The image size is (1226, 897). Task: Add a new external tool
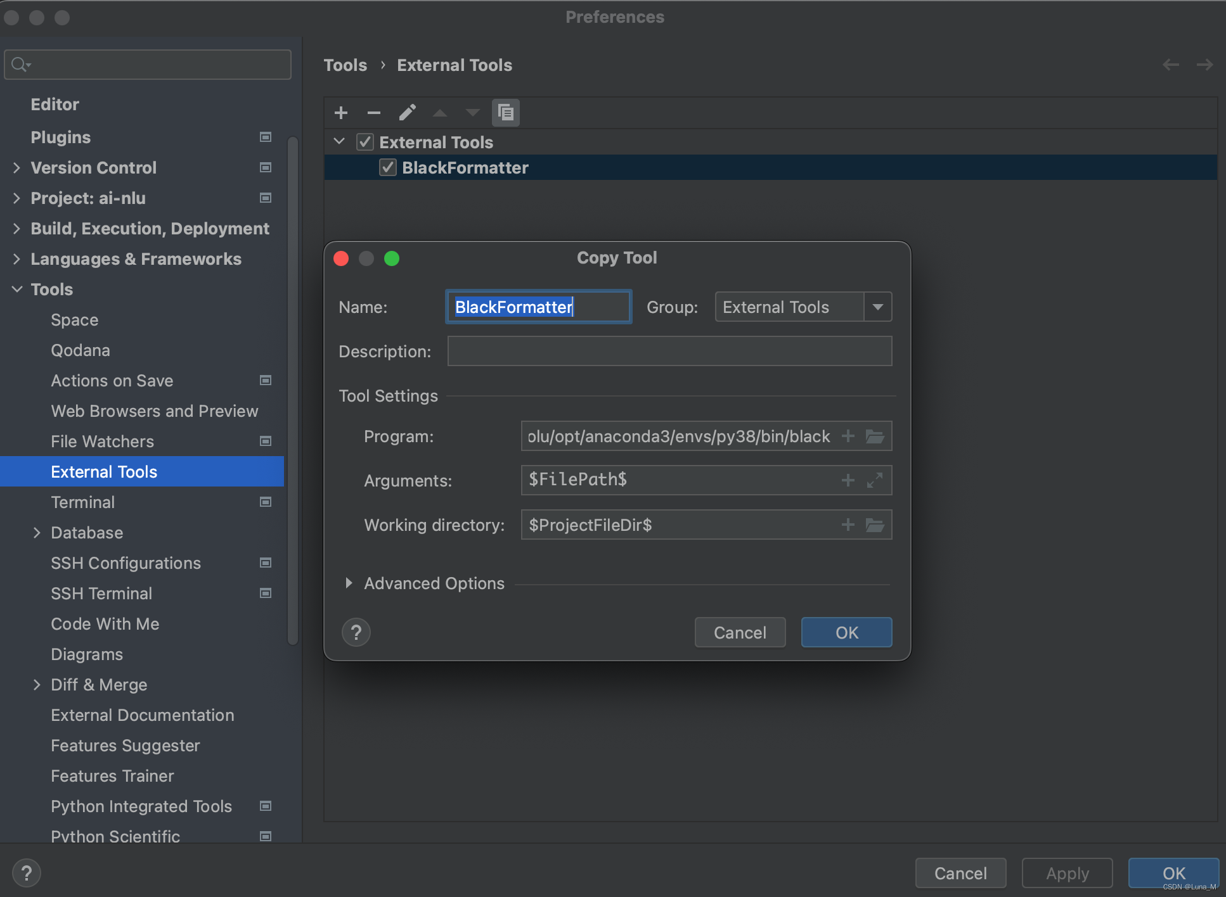click(340, 112)
